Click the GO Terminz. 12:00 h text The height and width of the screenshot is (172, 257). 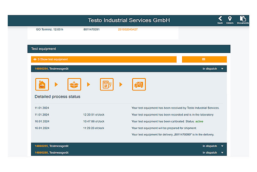49,30
